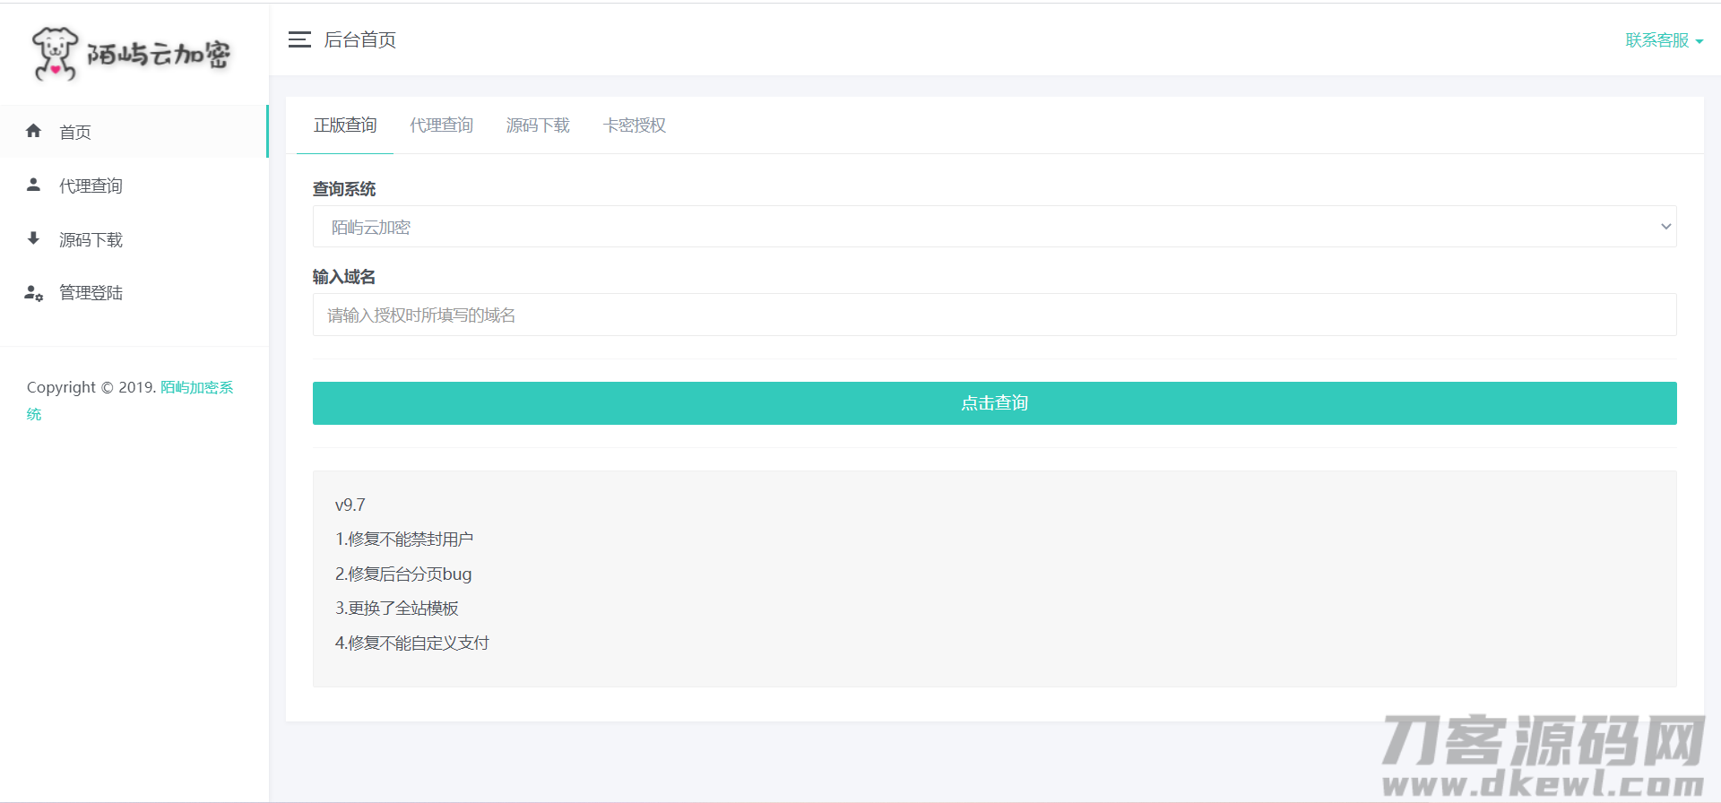Select the 源码下载 tab in main panel

pyautogui.click(x=538, y=125)
